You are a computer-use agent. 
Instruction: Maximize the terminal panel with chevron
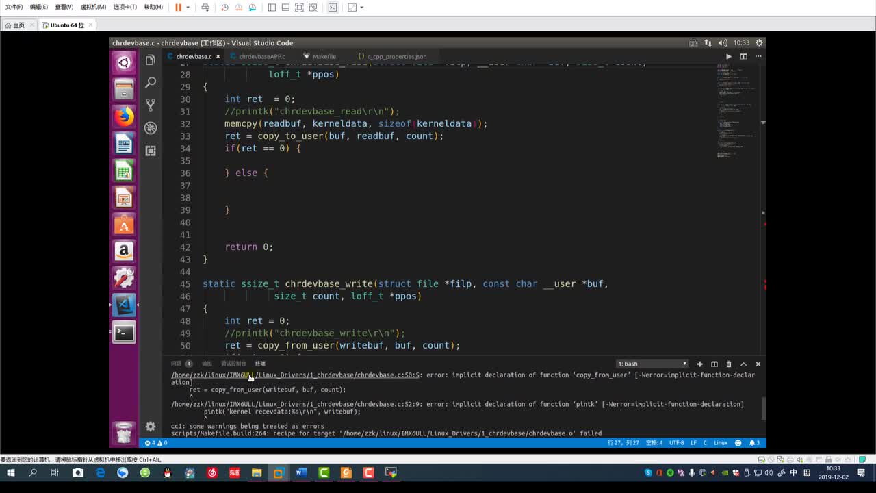[x=743, y=364]
